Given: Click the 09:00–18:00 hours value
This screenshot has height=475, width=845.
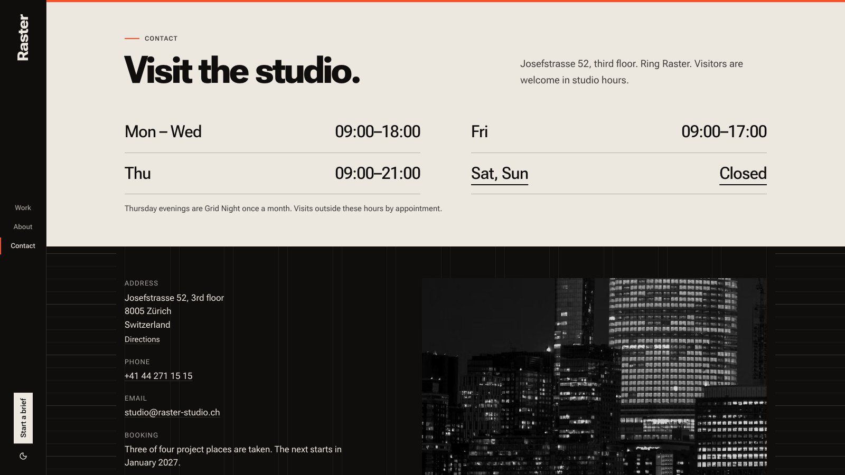Looking at the screenshot, I should click(x=378, y=131).
